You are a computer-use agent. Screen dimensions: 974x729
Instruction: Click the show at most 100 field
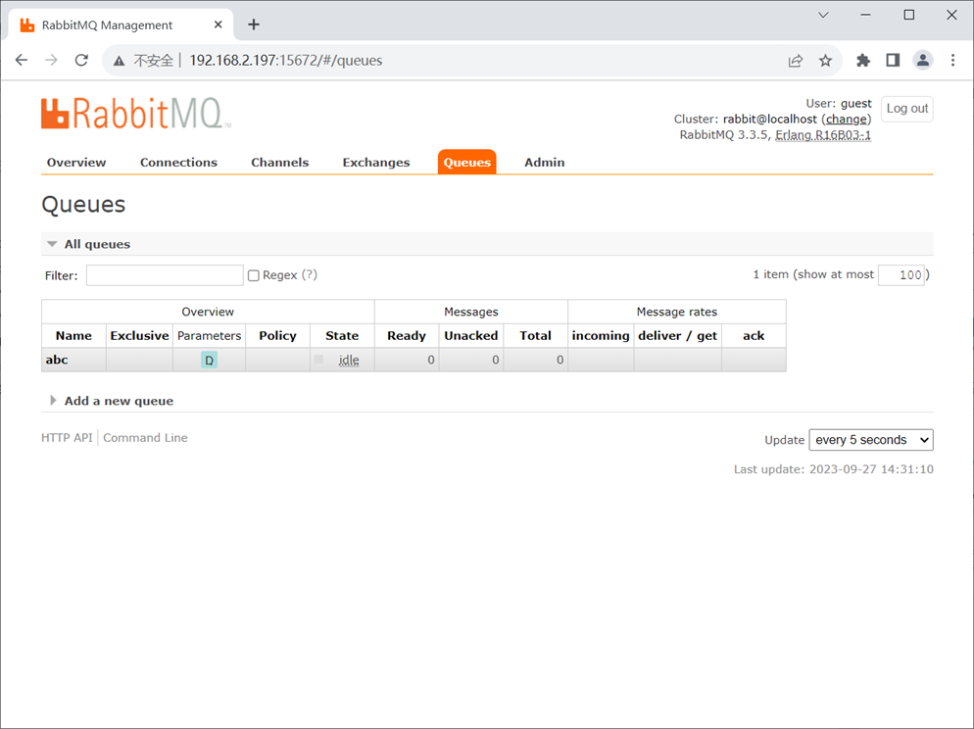point(901,275)
